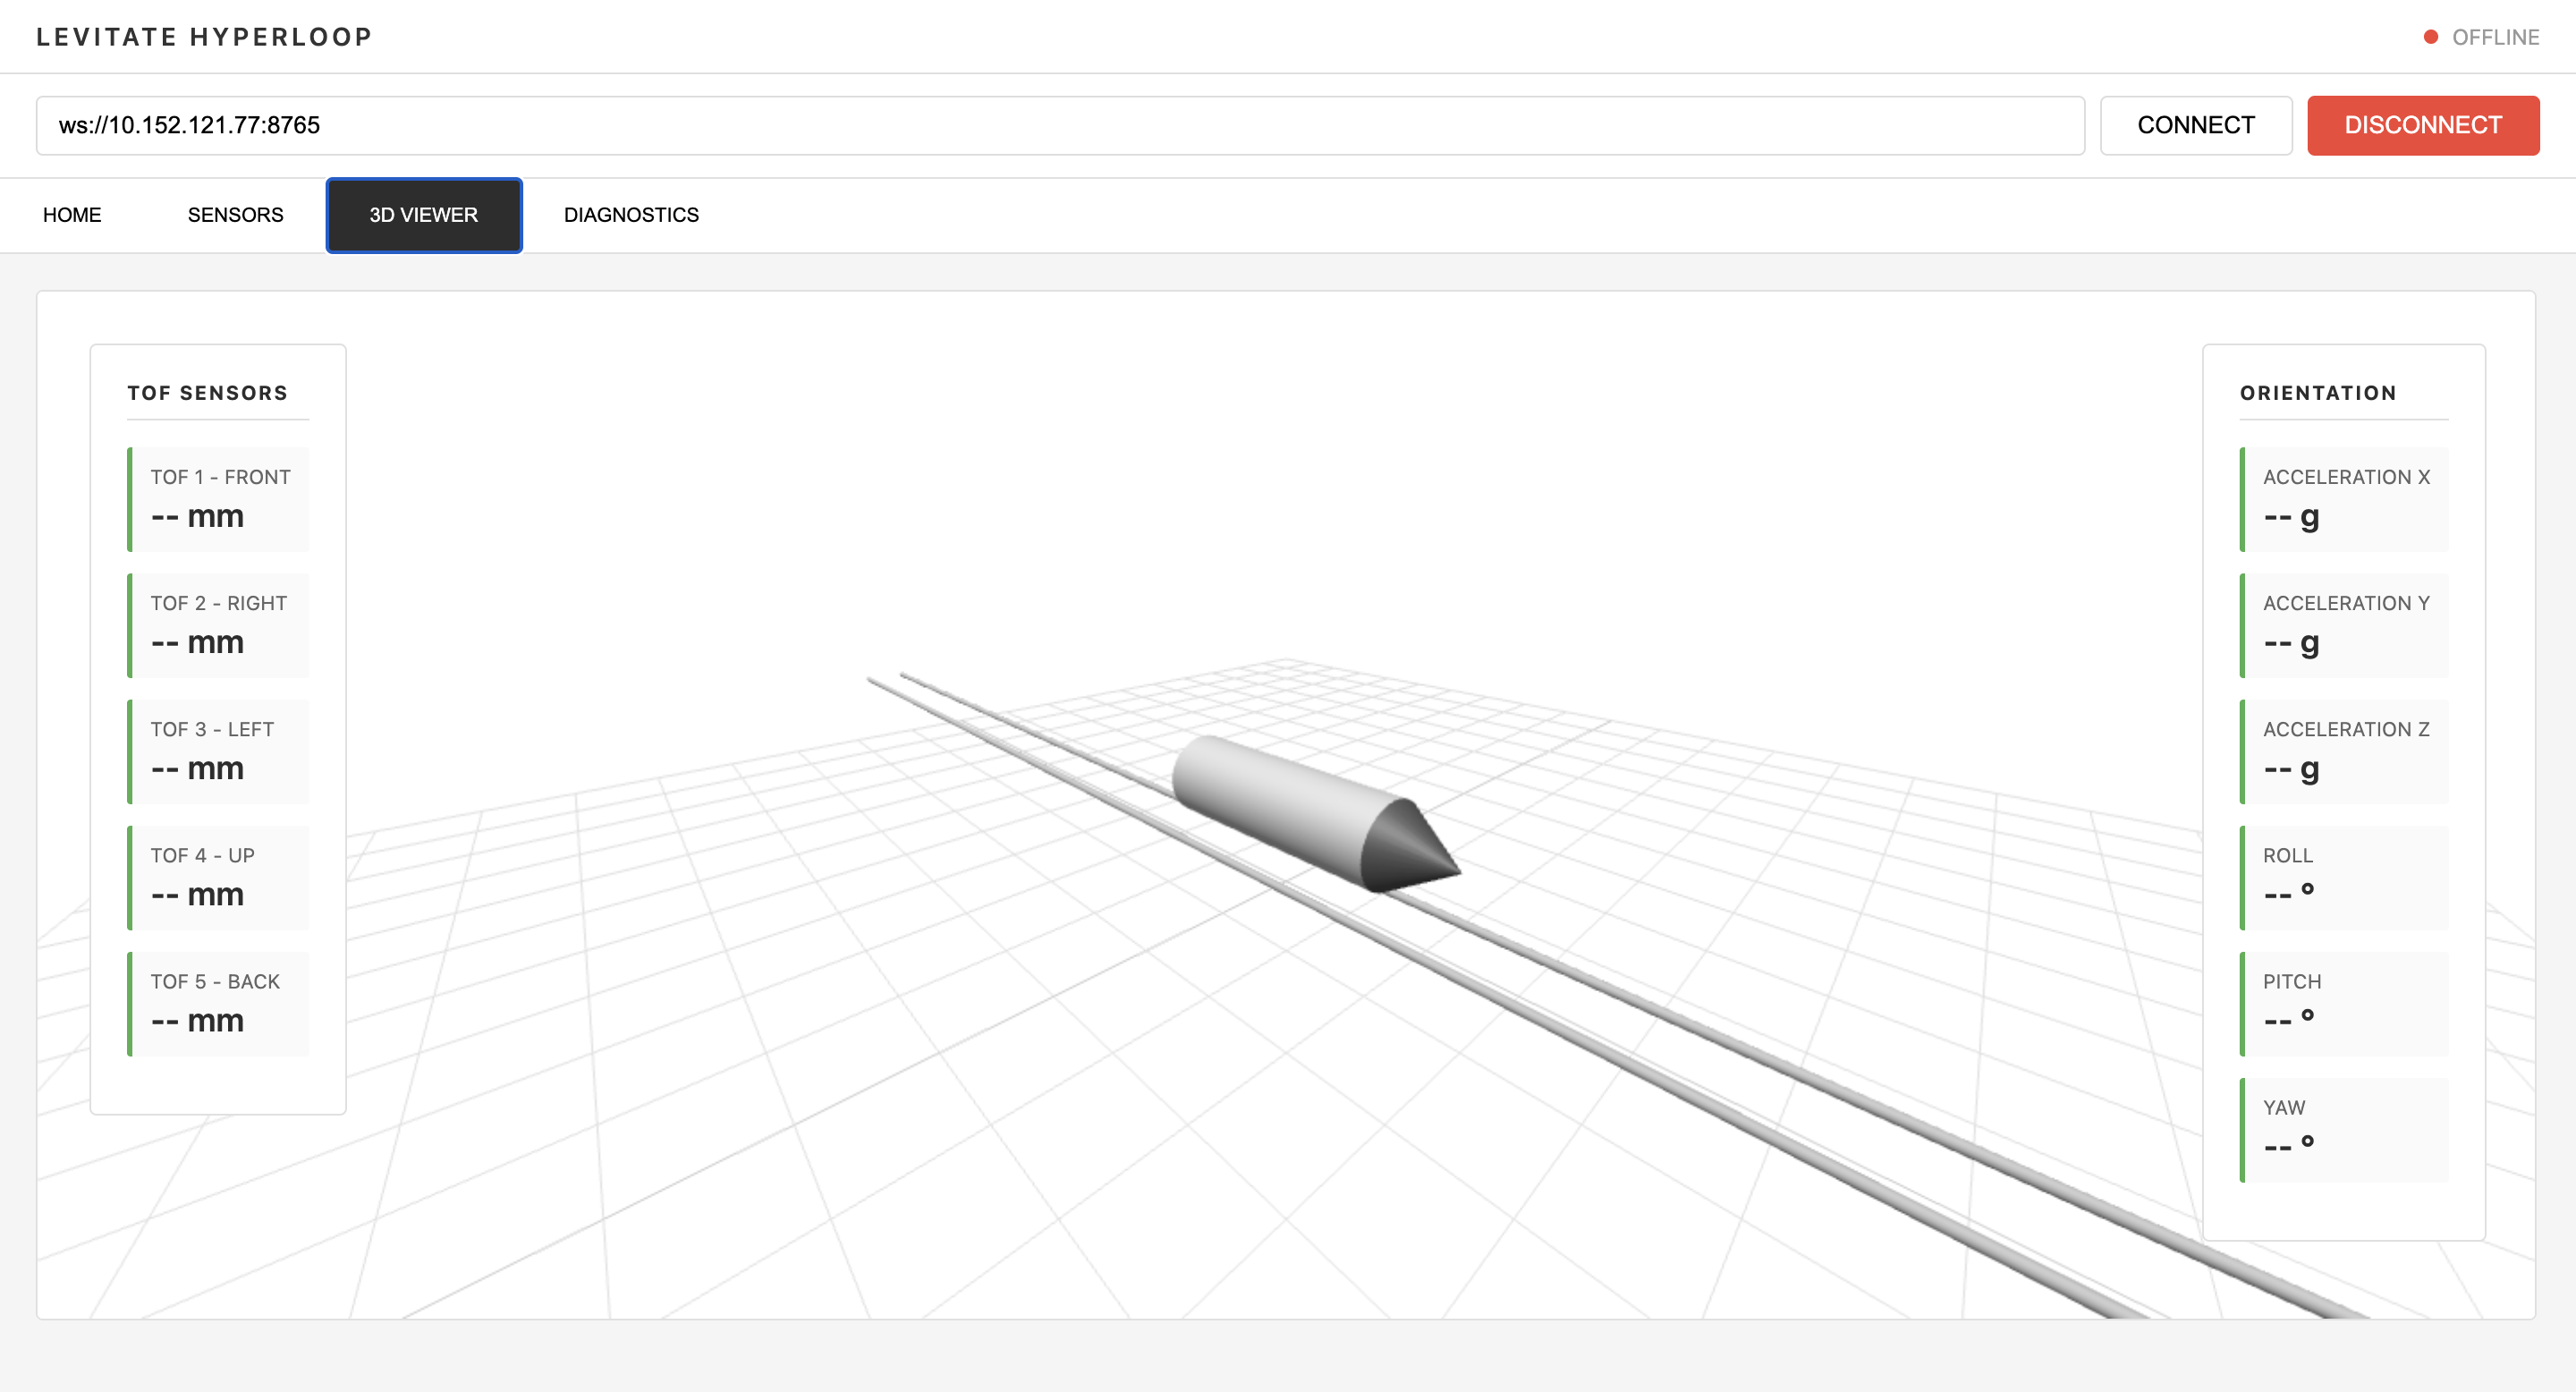
Task: Click the CONNECT button
Action: [2195, 125]
